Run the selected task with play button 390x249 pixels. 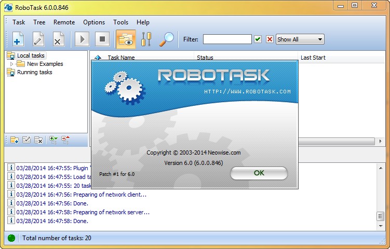[x=82, y=39]
